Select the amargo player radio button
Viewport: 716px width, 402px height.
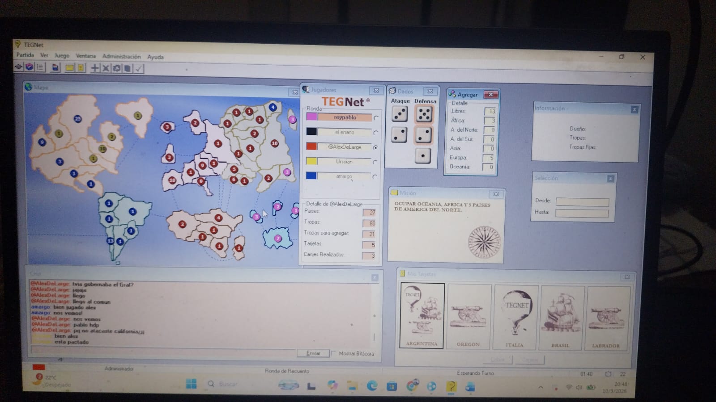(x=375, y=177)
